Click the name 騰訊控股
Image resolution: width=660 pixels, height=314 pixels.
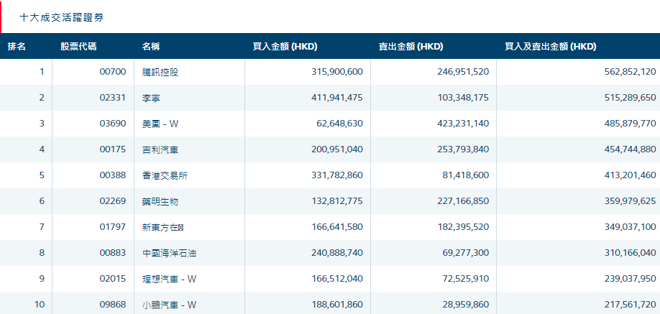[160, 72]
